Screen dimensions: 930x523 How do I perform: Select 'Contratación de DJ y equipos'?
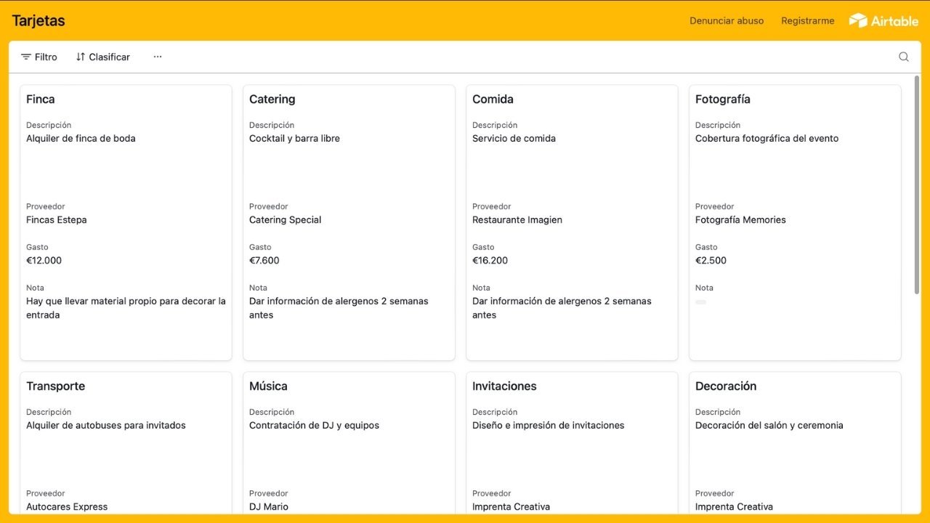pos(314,426)
